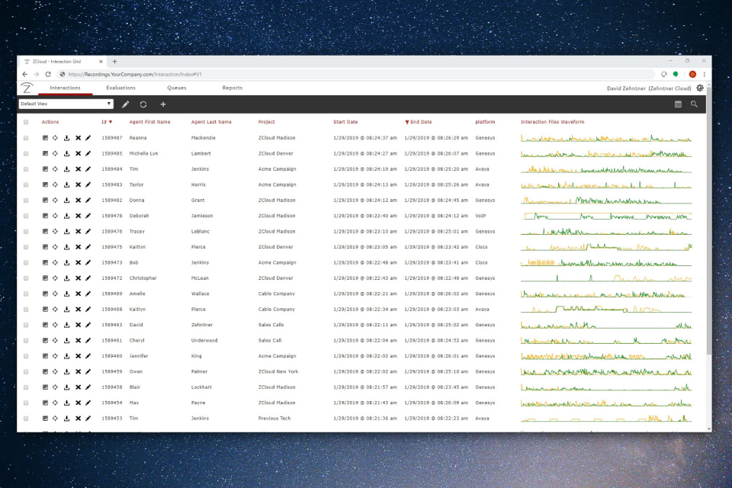732x488 pixels.
Task: Click the user name David Zehntner
Action: click(626, 88)
